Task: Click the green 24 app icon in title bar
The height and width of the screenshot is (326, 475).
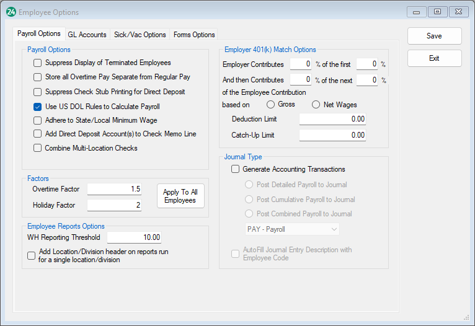Action: (x=11, y=12)
